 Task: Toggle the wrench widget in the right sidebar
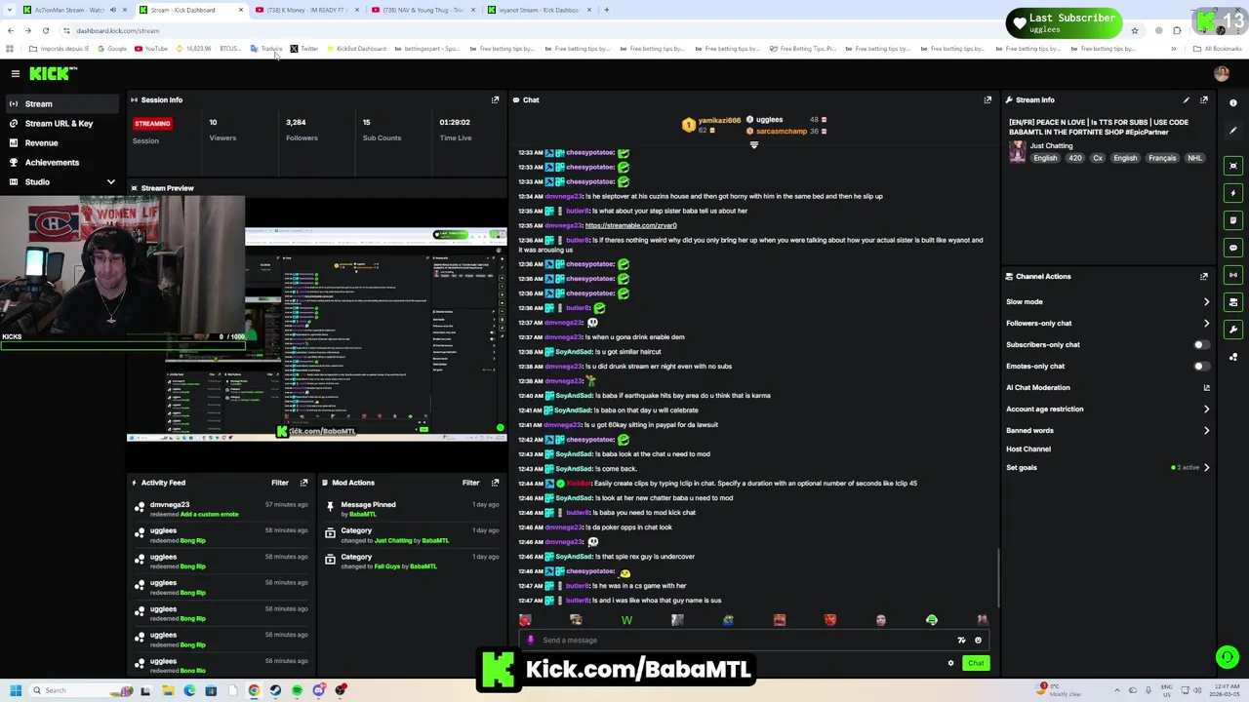click(1233, 330)
